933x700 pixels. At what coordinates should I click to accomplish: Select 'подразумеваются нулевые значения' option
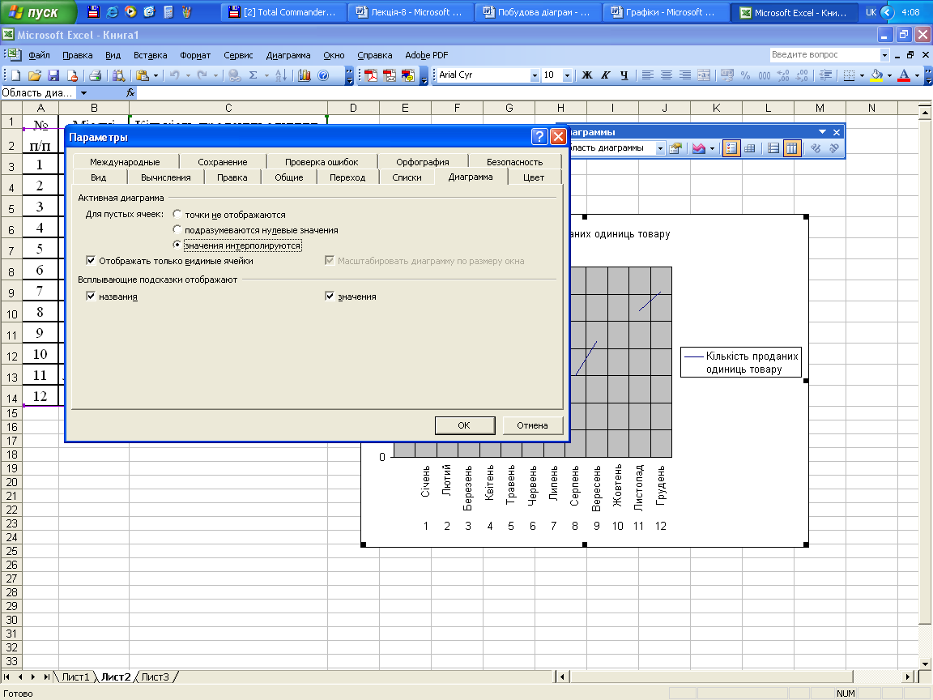(177, 230)
